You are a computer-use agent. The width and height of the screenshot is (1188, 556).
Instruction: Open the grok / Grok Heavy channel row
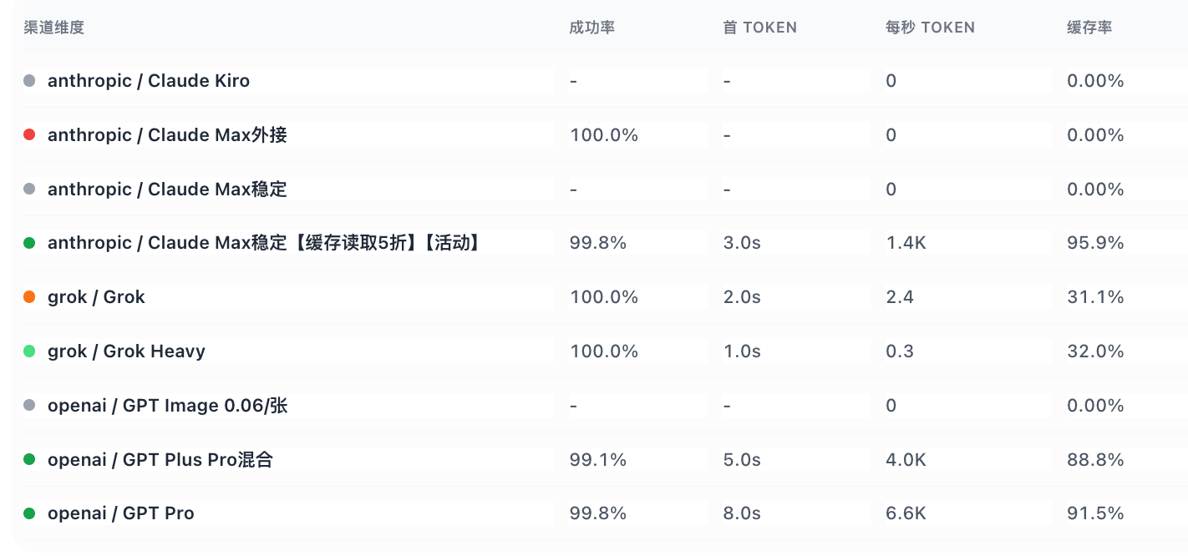600,351
